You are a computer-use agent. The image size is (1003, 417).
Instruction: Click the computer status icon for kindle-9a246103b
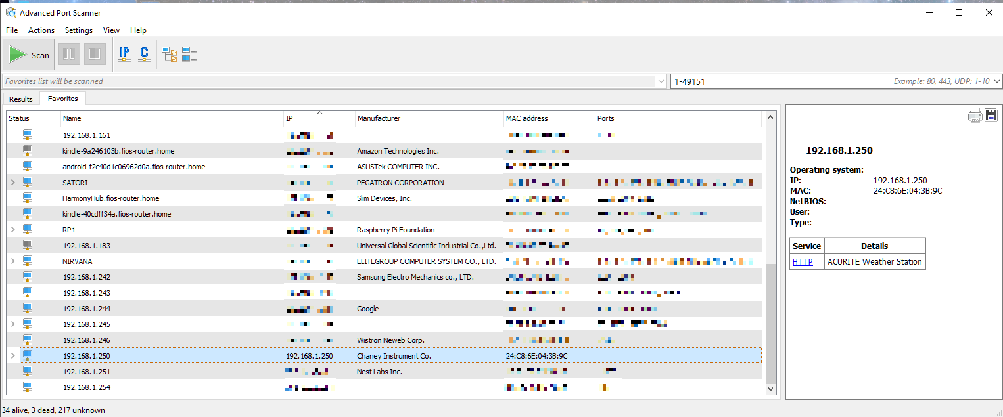(26, 150)
